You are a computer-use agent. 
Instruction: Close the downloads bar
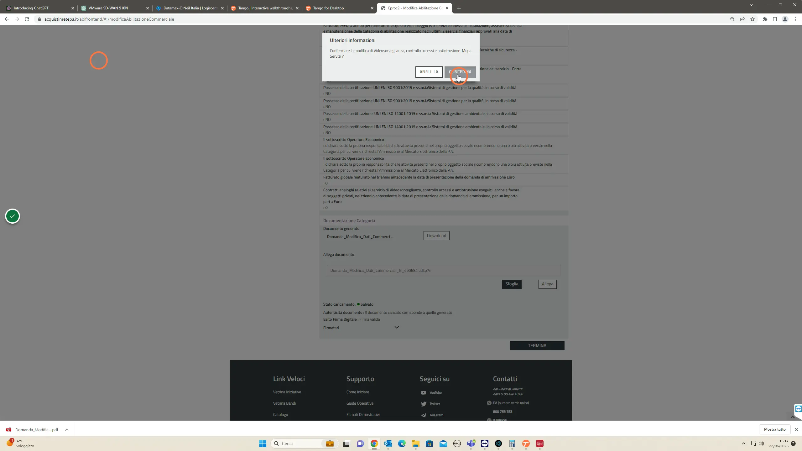pos(796,429)
